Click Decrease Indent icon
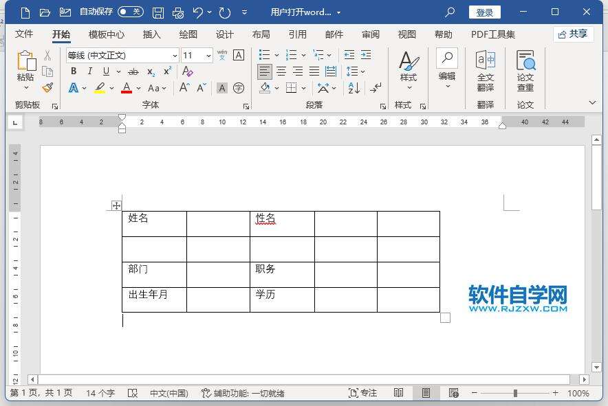608x406 pixels. click(349, 55)
